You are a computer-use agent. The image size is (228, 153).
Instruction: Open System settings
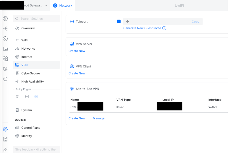click(x=36, y=110)
